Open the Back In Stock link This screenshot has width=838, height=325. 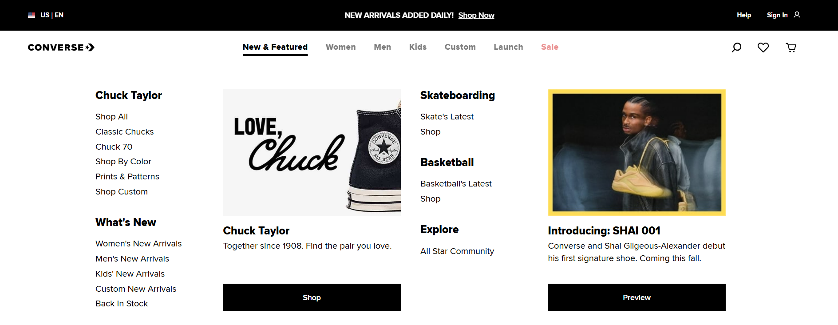coord(122,304)
